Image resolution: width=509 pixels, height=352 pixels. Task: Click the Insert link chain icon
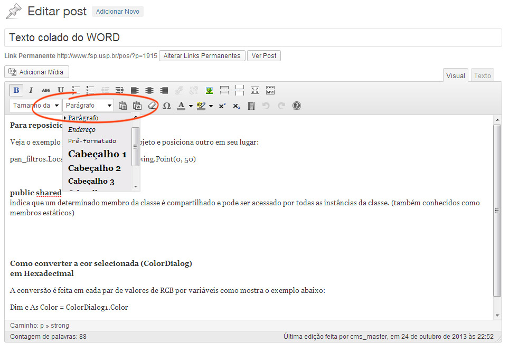coord(179,90)
